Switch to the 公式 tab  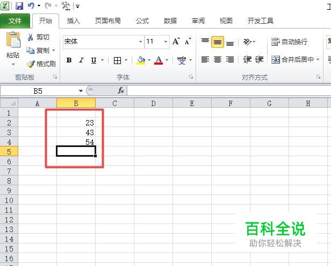[142, 21]
